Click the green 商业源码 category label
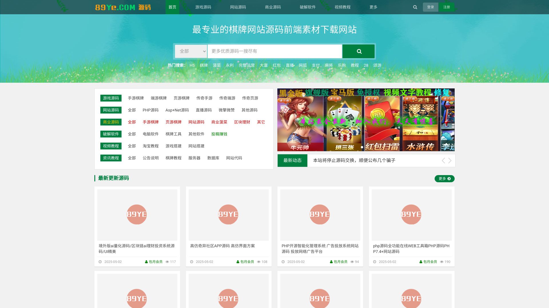 111,122
